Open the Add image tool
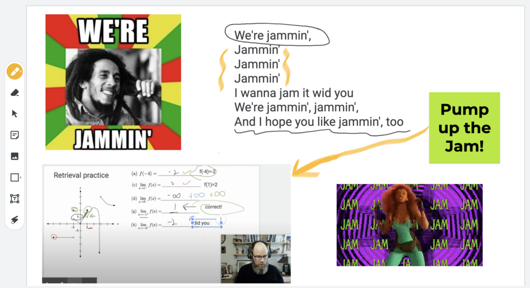This screenshot has height=288, width=530. tap(14, 156)
